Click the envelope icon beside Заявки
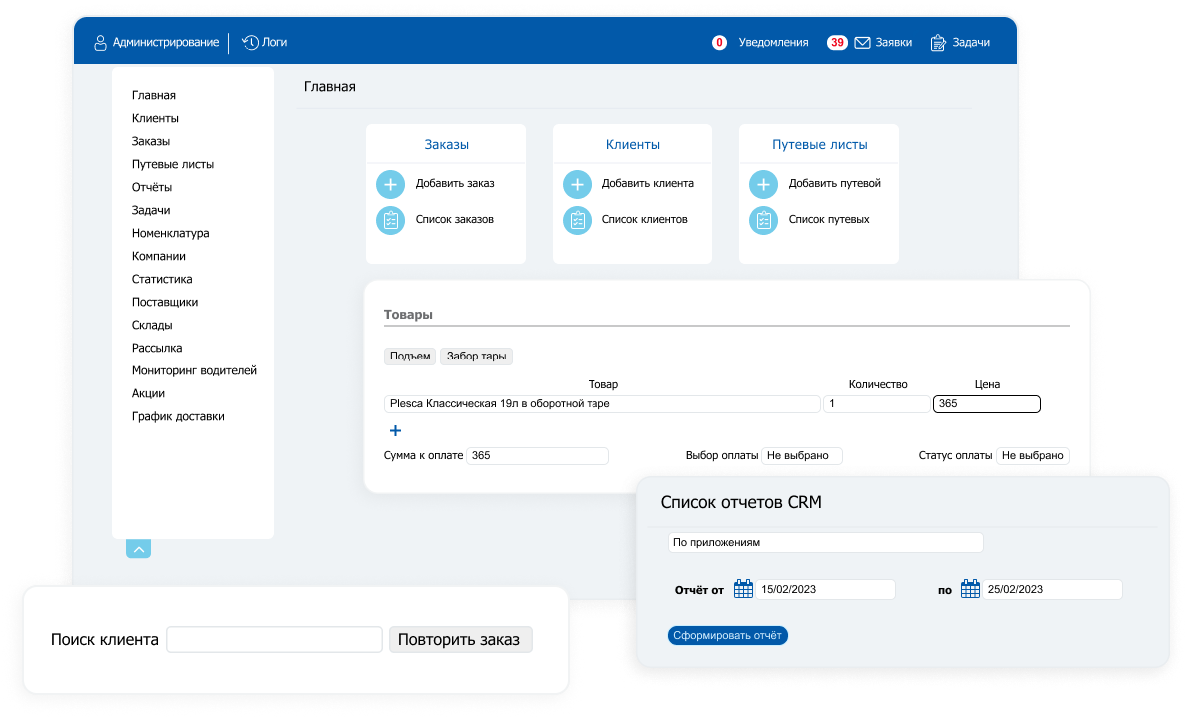The height and width of the screenshot is (718, 1186). [x=861, y=43]
